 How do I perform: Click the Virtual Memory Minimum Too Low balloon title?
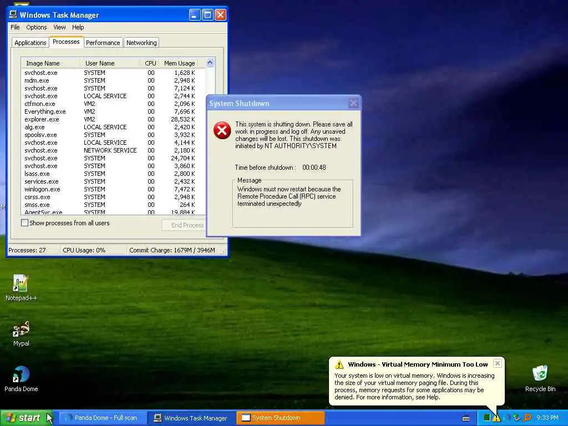pyautogui.click(x=418, y=364)
